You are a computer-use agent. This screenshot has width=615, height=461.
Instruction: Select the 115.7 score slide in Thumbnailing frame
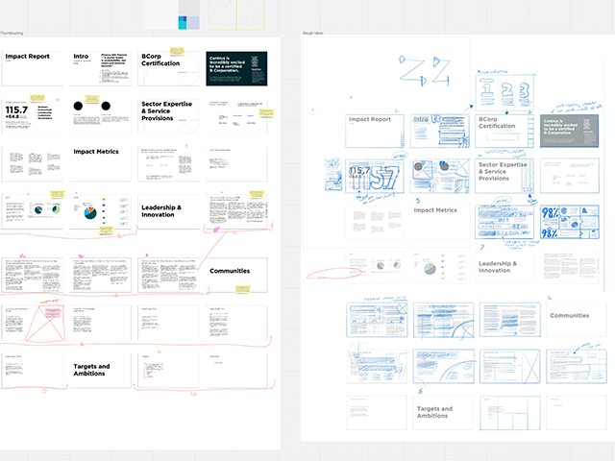[32, 116]
